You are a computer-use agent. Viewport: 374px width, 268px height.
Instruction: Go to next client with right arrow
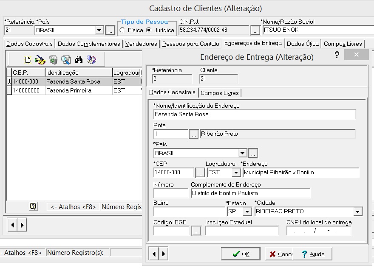[x=22, y=225]
